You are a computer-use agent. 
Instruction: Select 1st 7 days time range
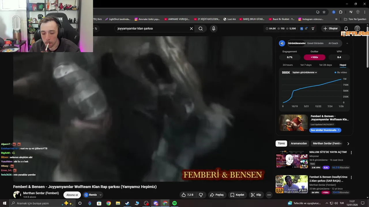click(306, 65)
